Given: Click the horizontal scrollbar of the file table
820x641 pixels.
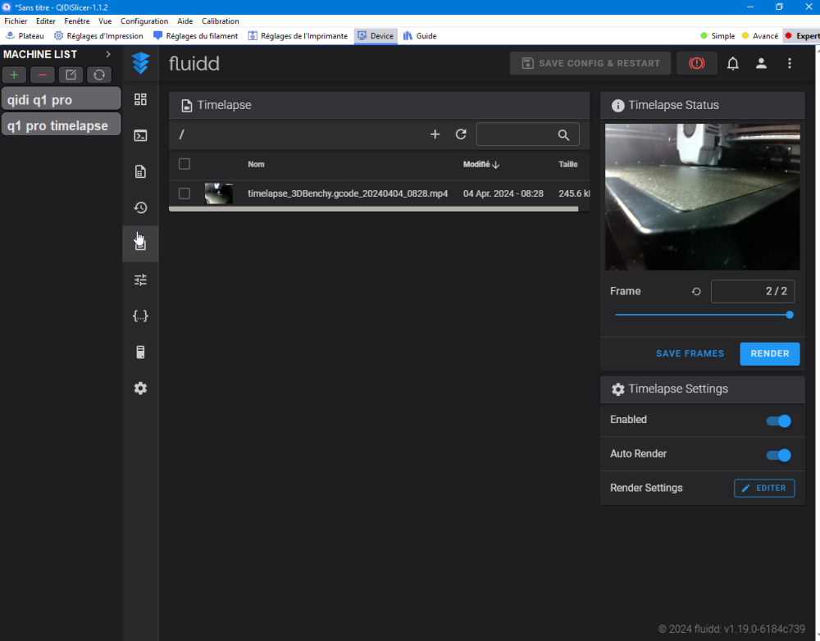Looking at the screenshot, I should (x=373, y=209).
